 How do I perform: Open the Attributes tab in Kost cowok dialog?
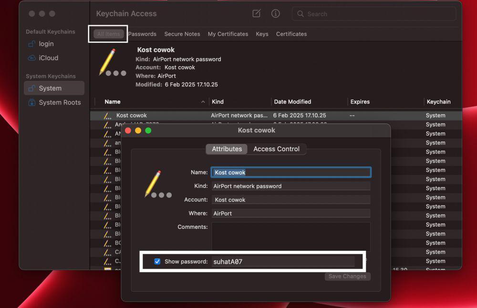[227, 149]
